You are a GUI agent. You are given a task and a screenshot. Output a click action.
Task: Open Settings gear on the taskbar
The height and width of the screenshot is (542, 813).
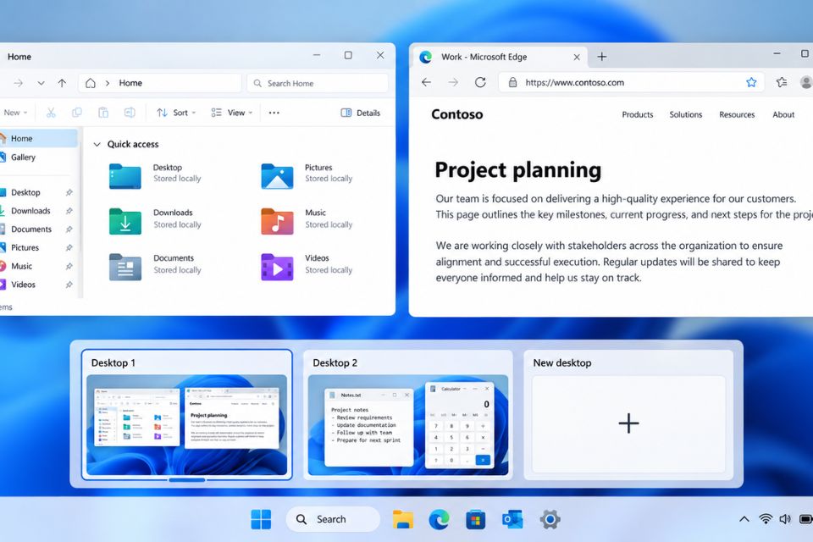(550, 519)
